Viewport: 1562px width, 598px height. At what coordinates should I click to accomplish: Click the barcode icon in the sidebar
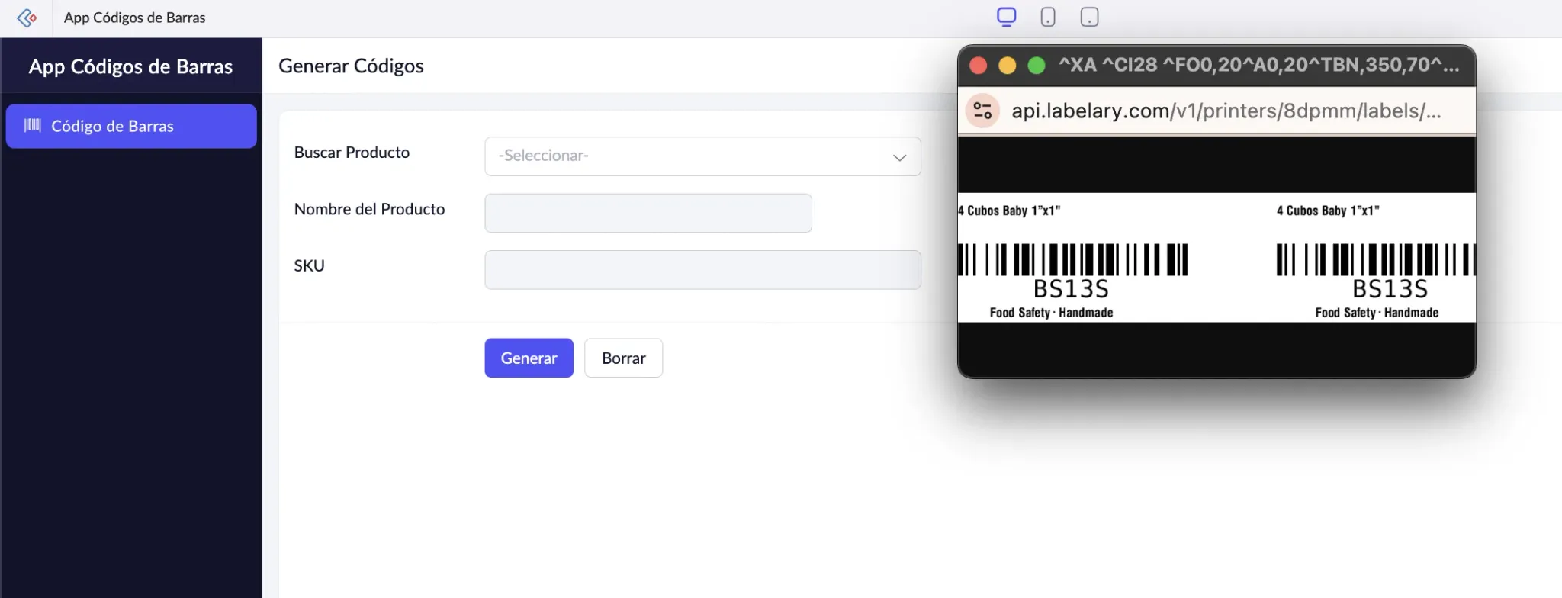point(33,126)
